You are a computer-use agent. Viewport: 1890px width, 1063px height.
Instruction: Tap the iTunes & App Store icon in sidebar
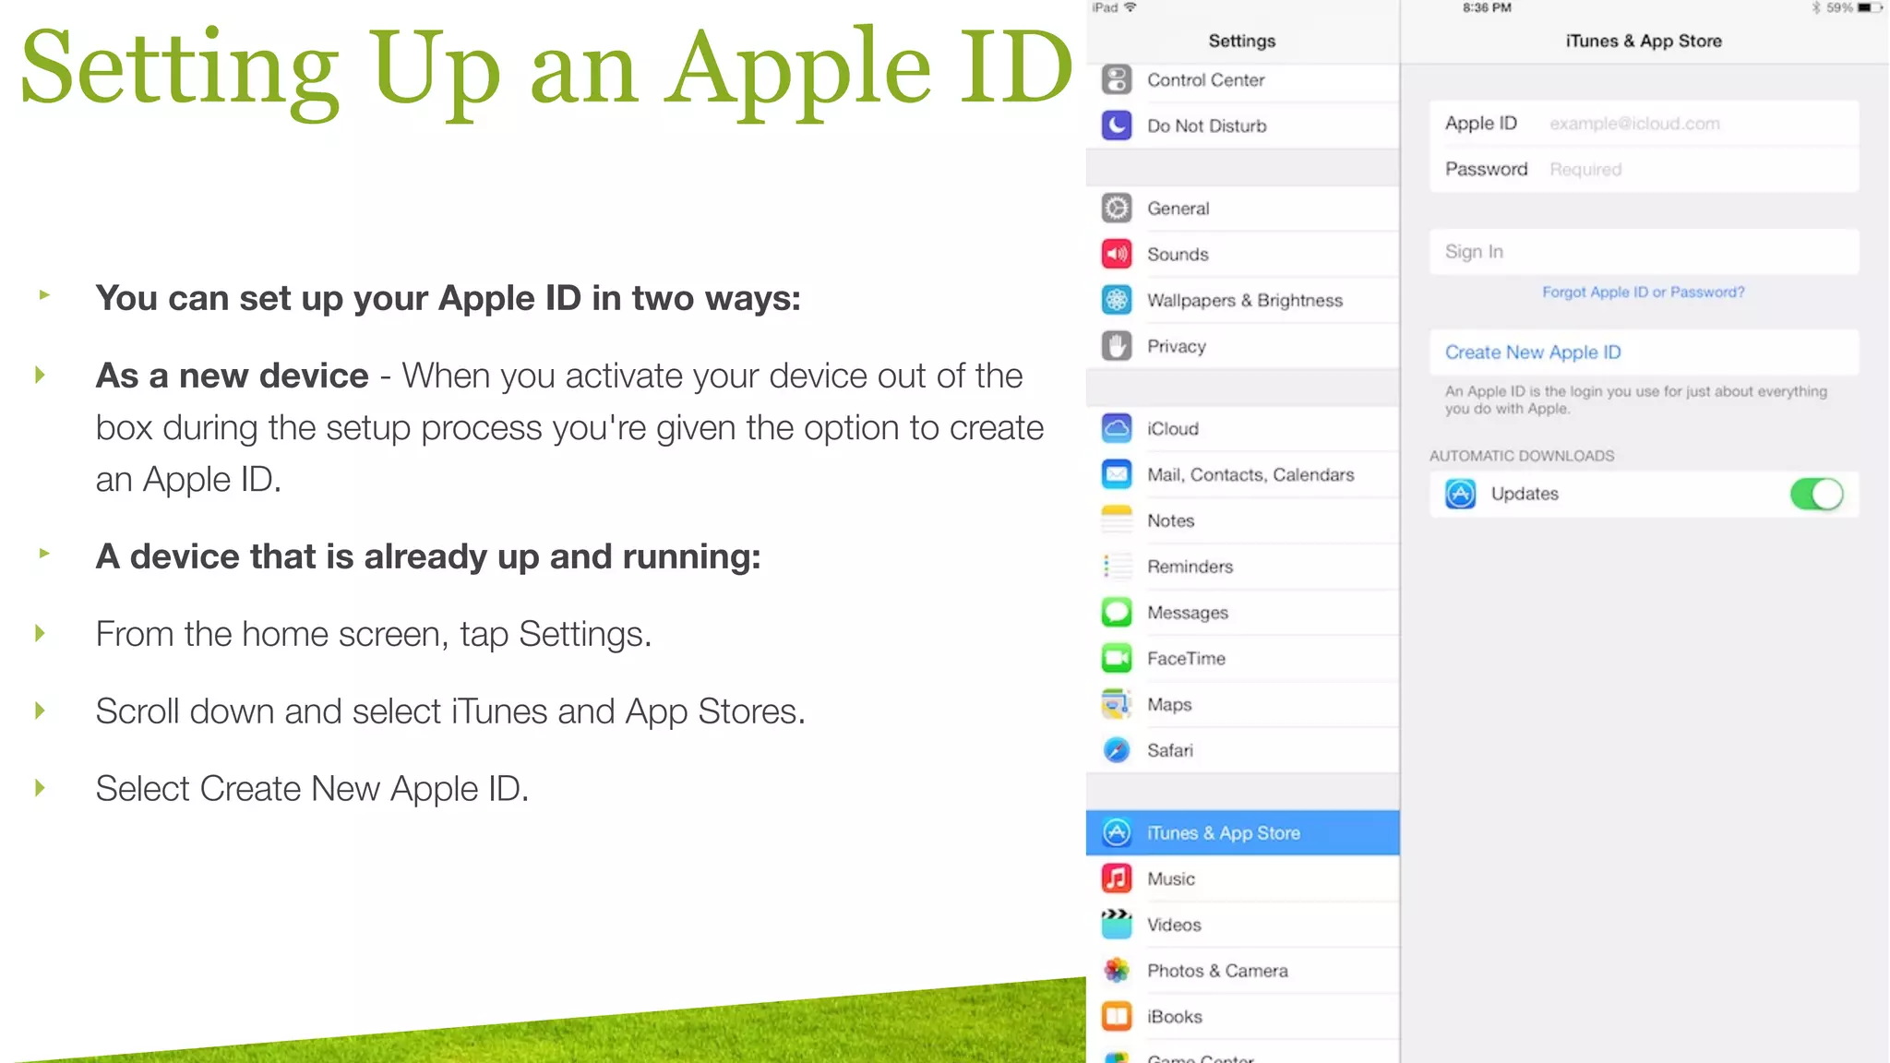click(x=1117, y=832)
